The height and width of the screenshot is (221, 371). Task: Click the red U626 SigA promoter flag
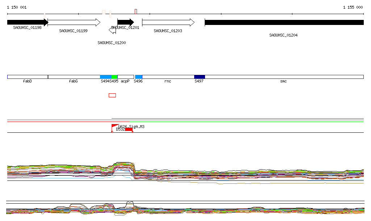114,126
